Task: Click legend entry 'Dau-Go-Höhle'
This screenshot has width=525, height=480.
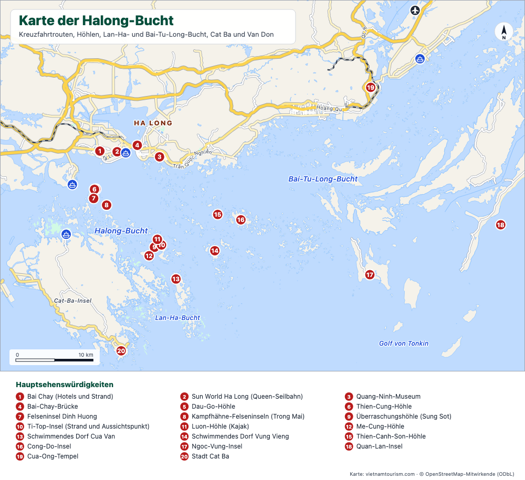Action: pos(207,407)
